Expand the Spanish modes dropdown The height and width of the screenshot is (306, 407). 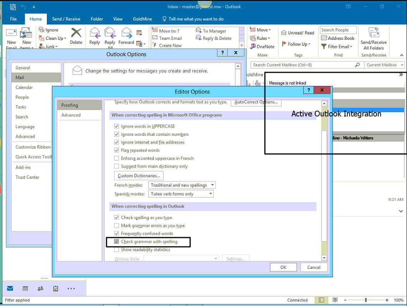[x=181, y=194]
